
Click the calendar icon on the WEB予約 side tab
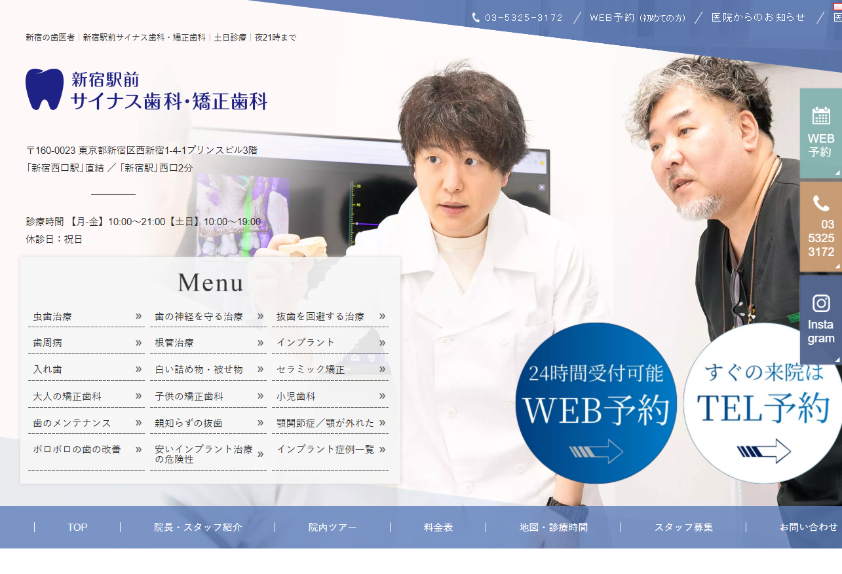(821, 115)
